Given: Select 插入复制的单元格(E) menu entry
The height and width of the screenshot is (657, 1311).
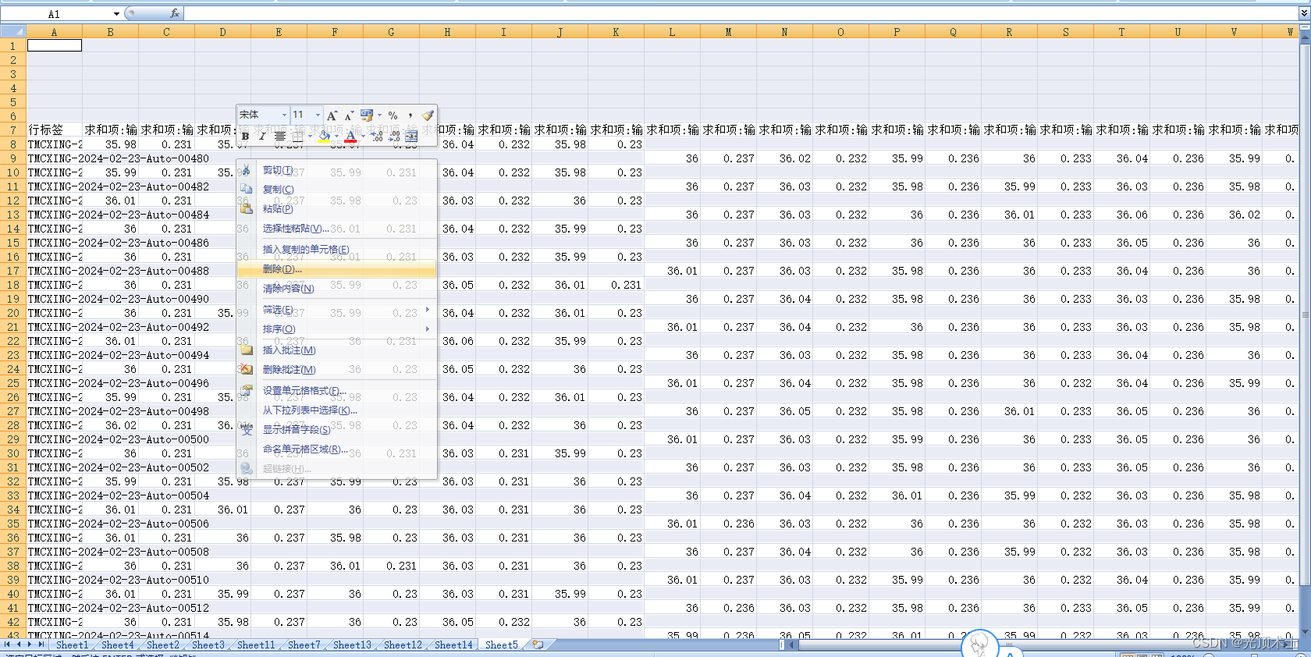Looking at the screenshot, I should (336, 249).
